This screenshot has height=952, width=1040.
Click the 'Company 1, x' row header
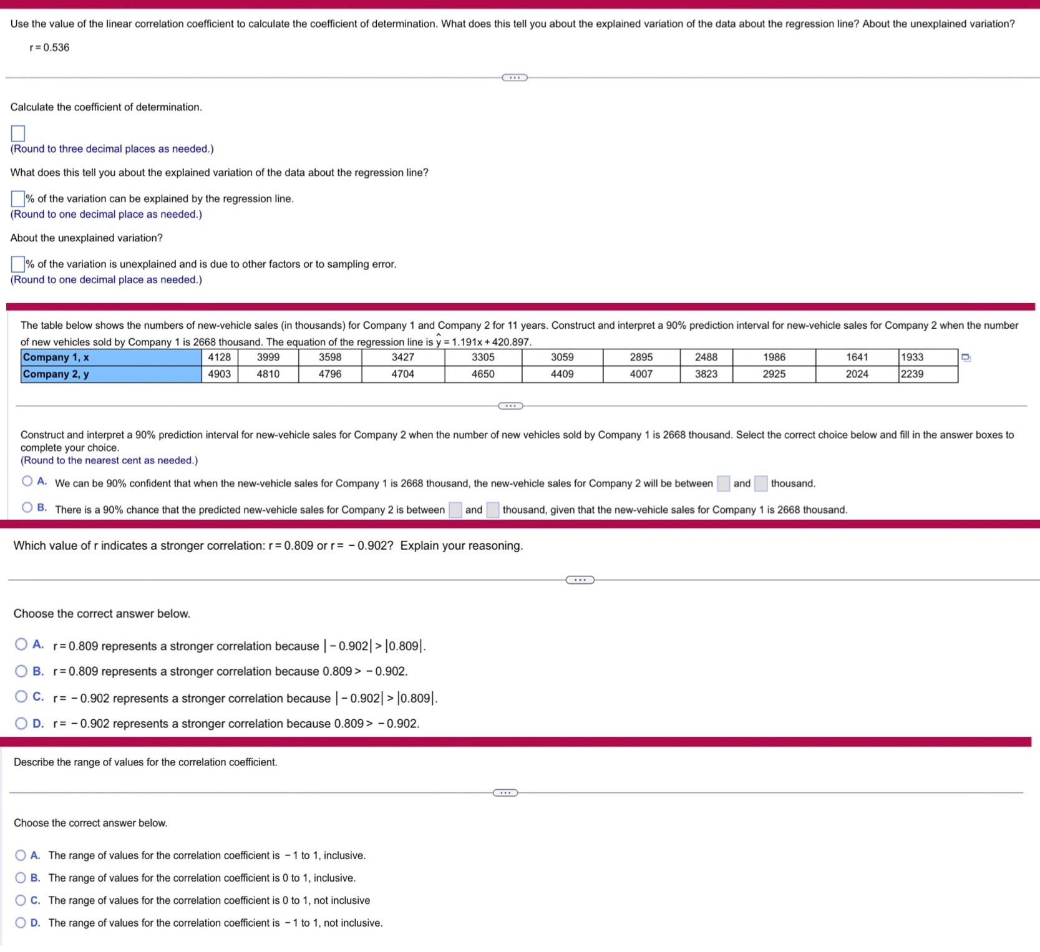[111, 357]
